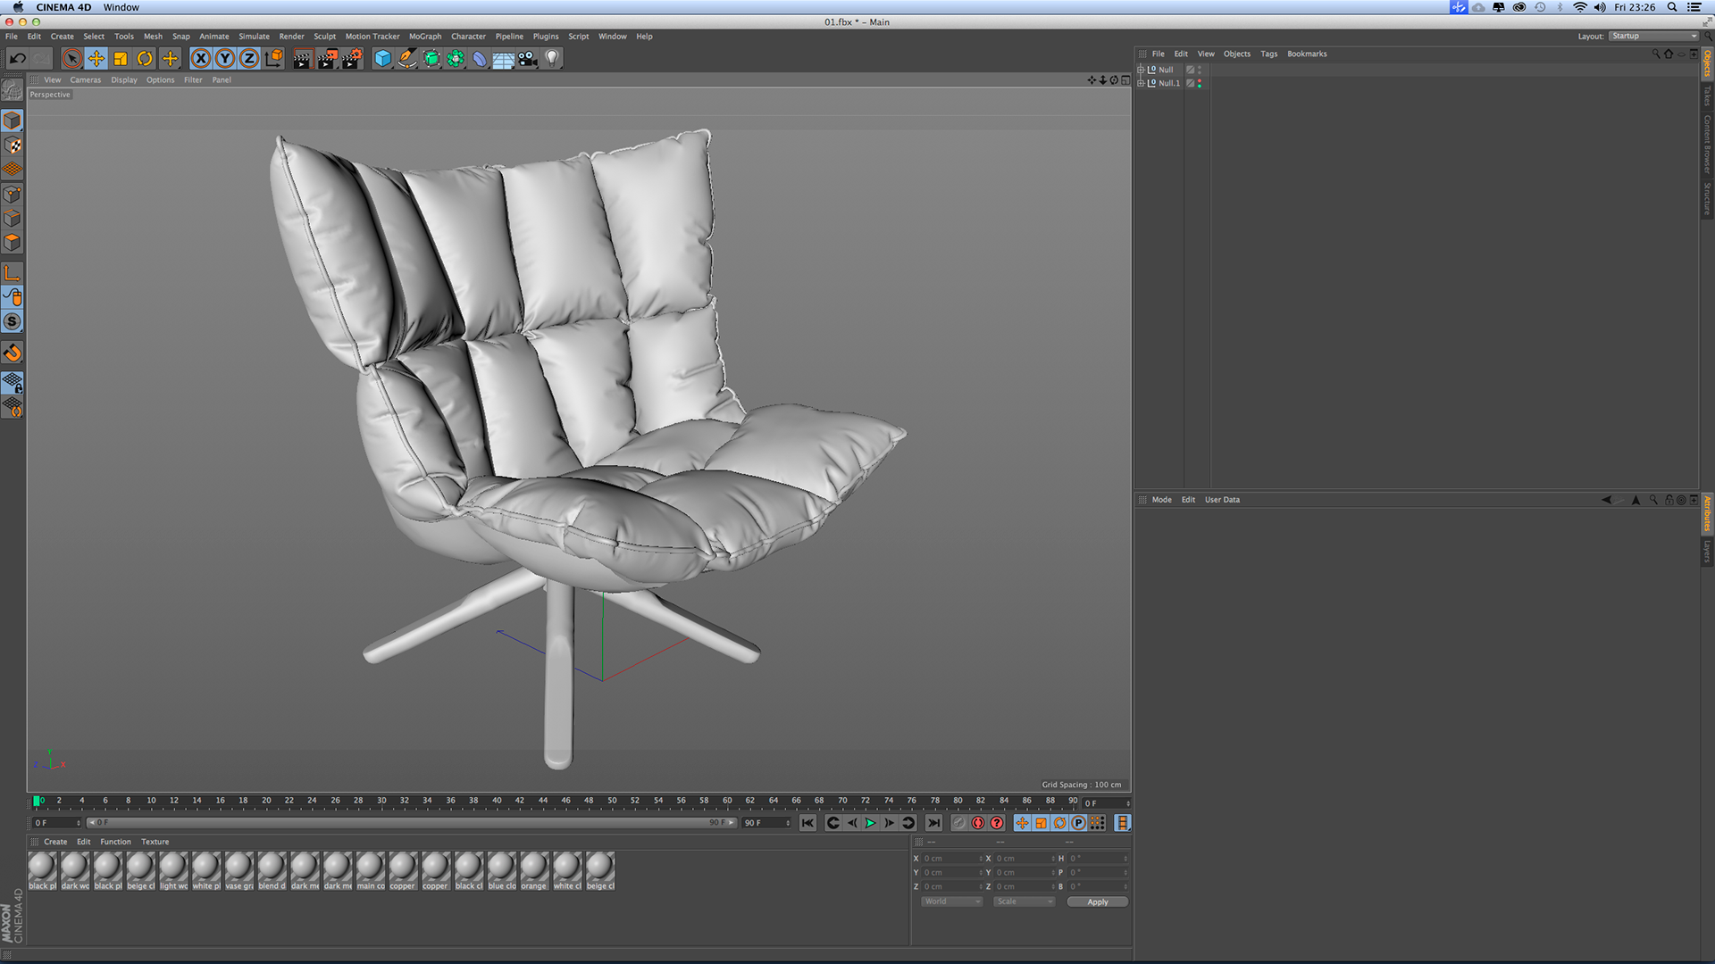Open the viewport Cameras menu
1715x964 pixels.
[86, 80]
